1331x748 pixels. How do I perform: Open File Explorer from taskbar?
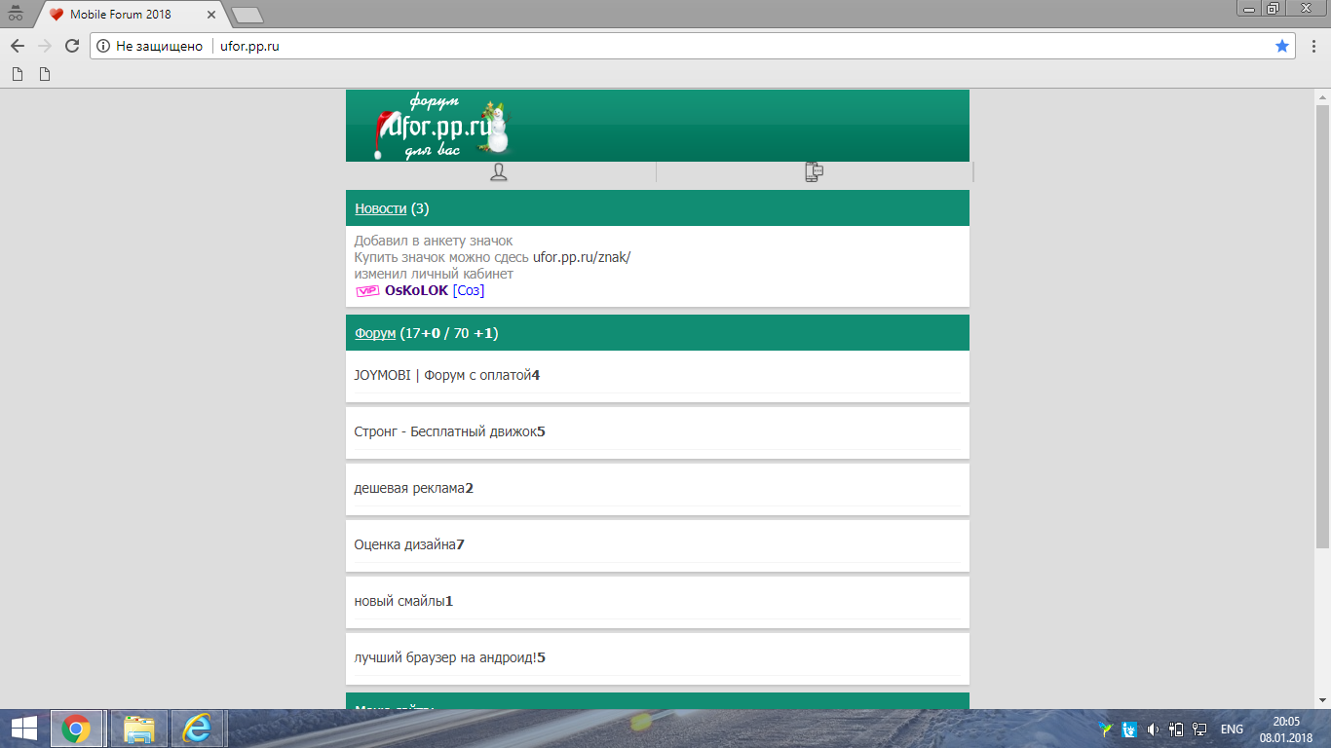click(138, 729)
